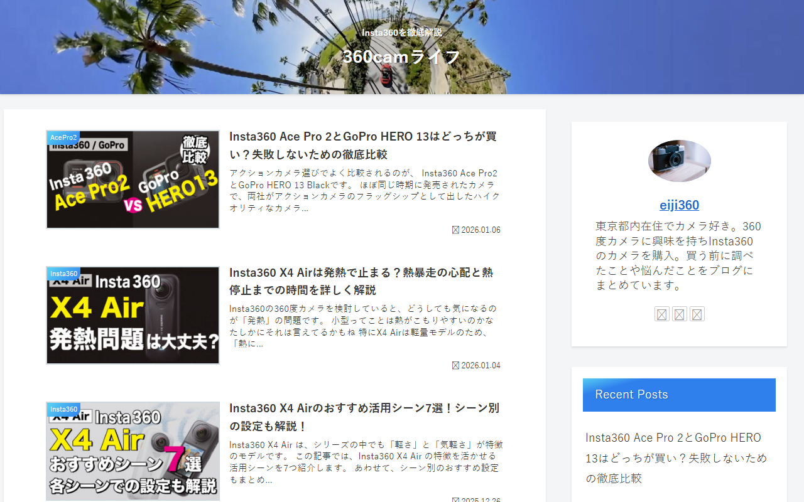Viewport: 804px width, 502px height.
Task: Click the date 2026.01.04
Action: coord(481,365)
